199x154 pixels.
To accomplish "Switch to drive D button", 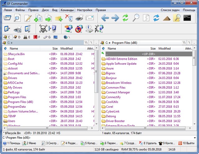I will pyautogui.click(x=16, y=37).
